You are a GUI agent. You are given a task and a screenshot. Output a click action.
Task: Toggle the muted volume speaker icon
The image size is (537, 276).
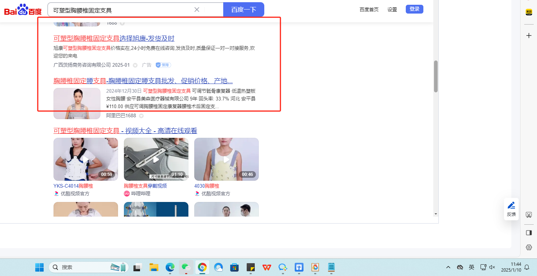(x=492, y=267)
